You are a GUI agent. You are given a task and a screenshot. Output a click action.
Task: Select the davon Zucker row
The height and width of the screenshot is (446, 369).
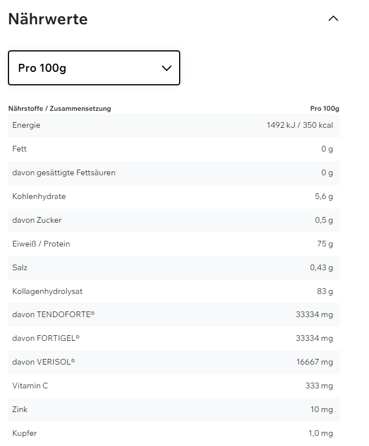173,220
